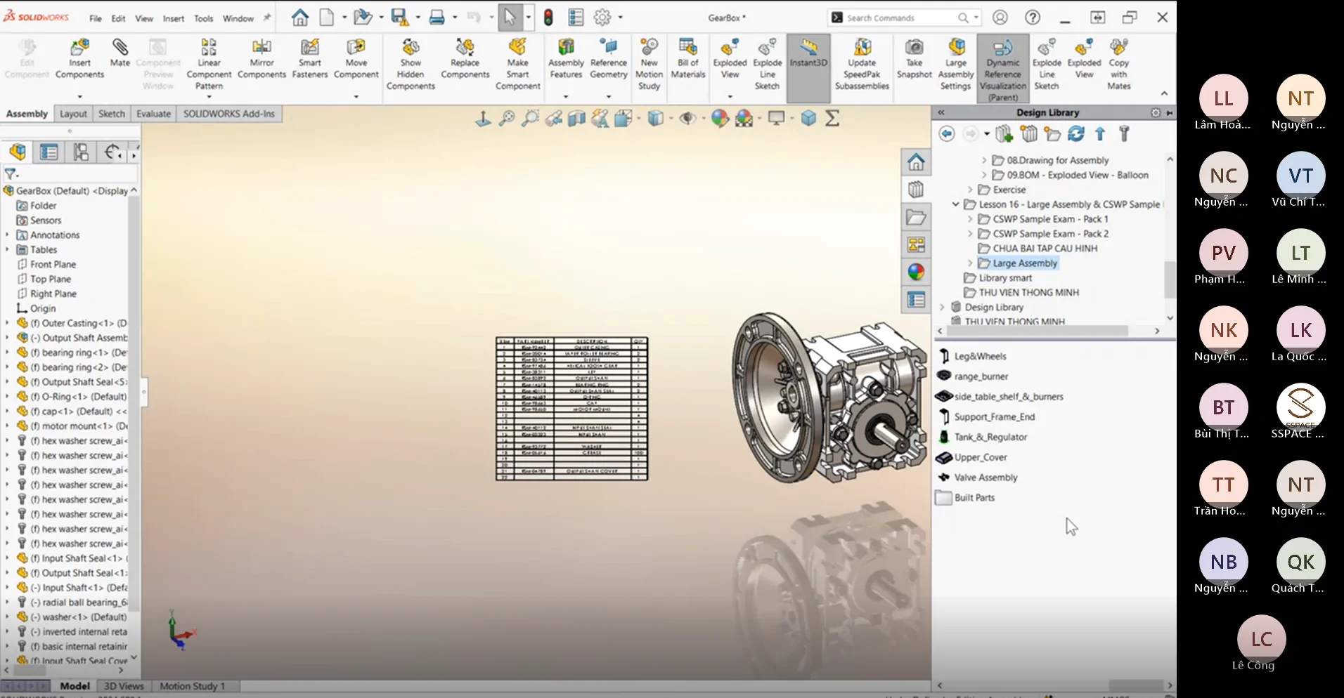The width and height of the screenshot is (1344, 698).
Task: Open the Section View tool
Action: 576,119
